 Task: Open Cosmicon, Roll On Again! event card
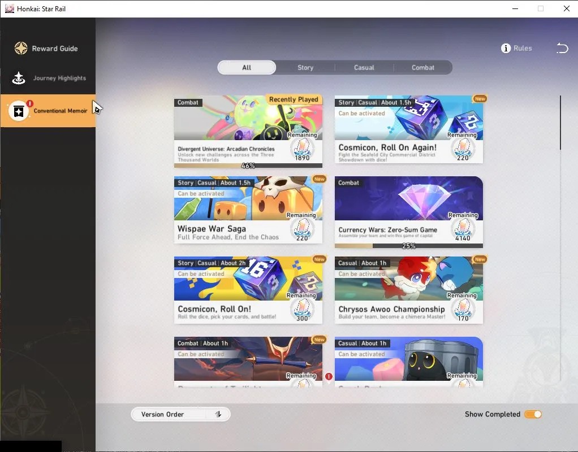409,129
